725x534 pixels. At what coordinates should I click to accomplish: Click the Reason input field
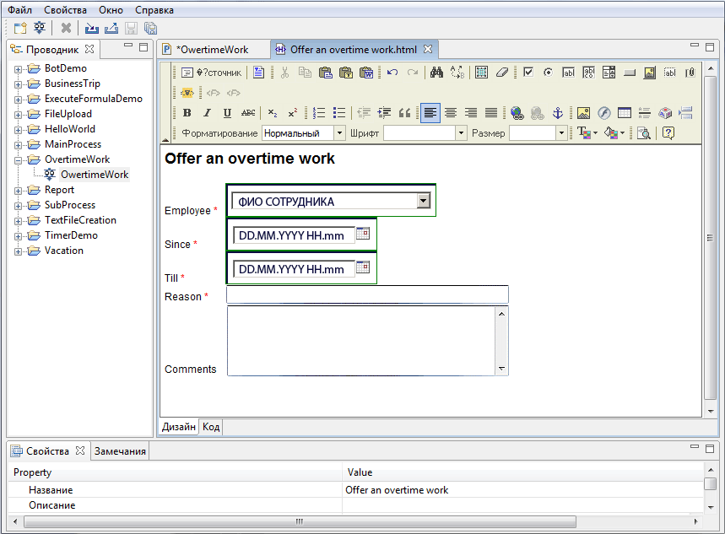coord(366,294)
